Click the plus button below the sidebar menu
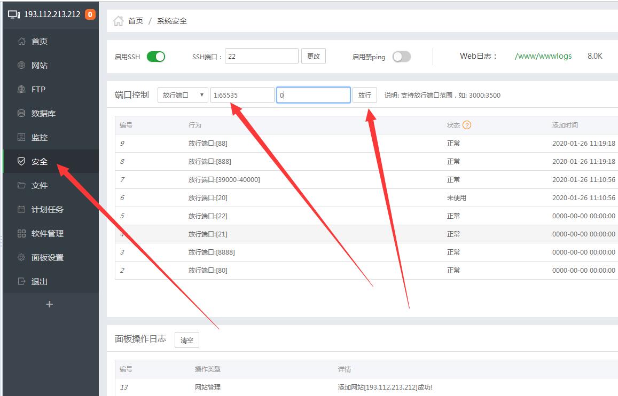 pyautogui.click(x=50, y=304)
